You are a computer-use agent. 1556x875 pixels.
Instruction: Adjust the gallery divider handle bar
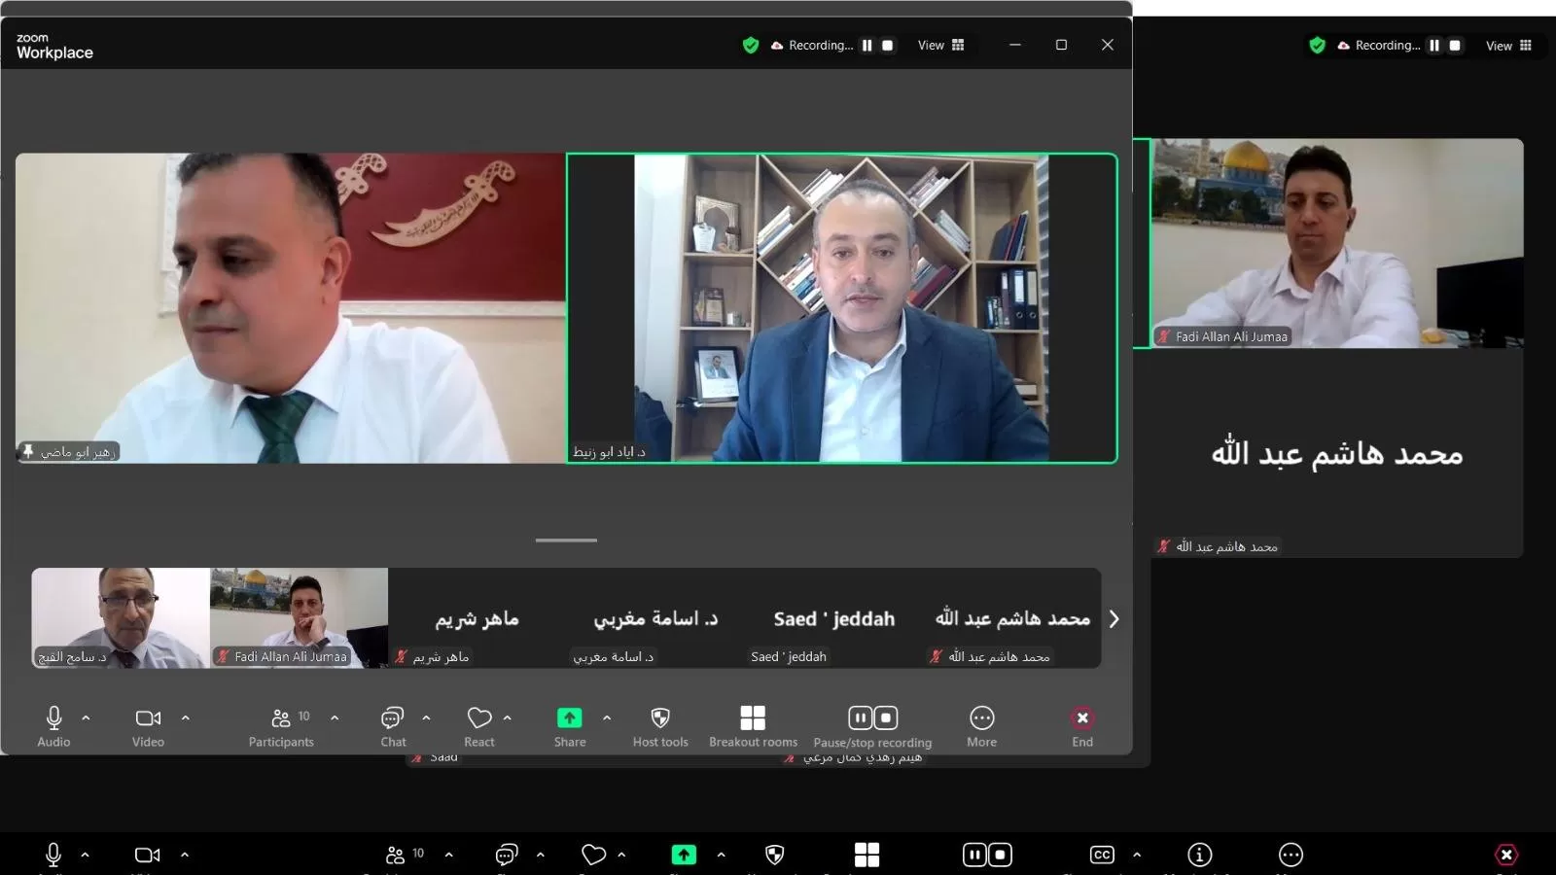coord(566,540)
